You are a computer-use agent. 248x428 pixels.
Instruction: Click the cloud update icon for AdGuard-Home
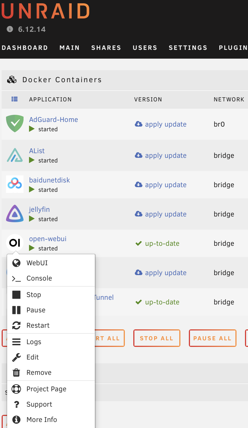point(138,124)
